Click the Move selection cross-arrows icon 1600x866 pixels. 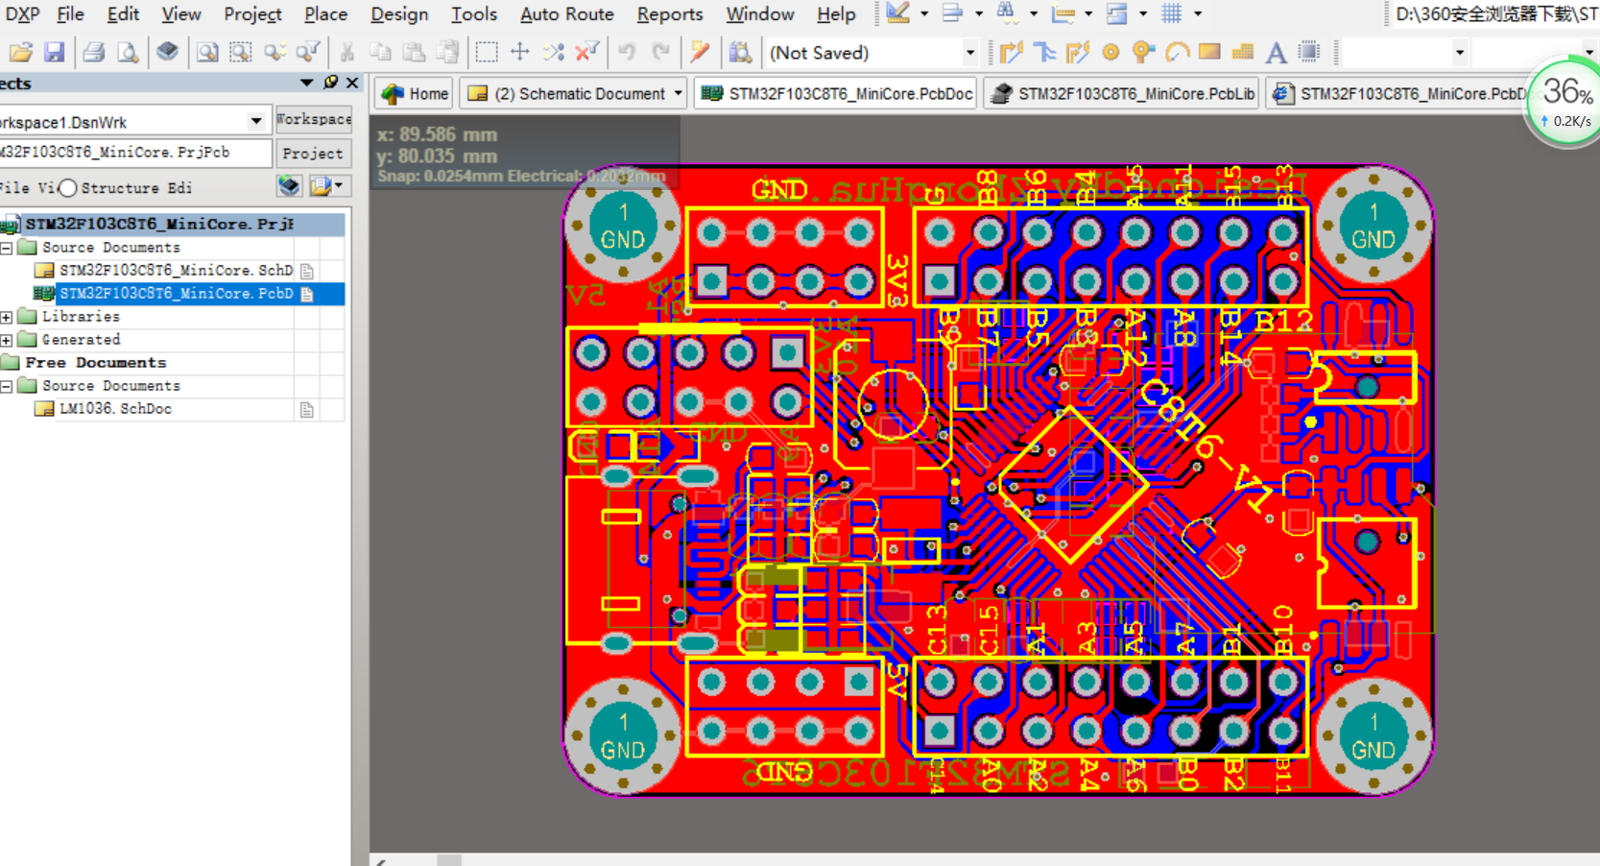(520, 52)
